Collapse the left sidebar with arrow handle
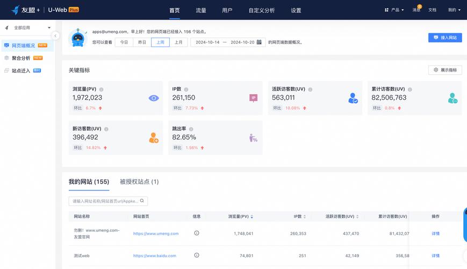Viewport: 467px width, 269px height. pos(55,36)
